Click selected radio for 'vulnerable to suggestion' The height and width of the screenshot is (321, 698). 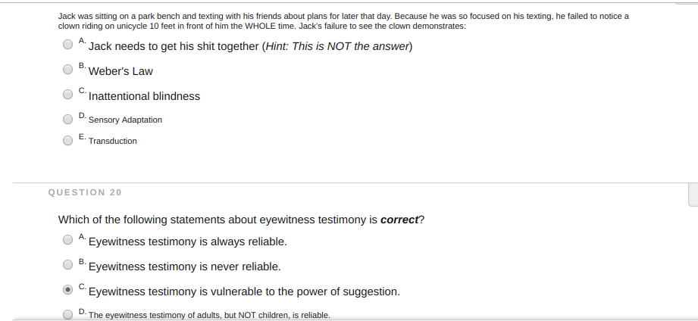coord(67,289)
